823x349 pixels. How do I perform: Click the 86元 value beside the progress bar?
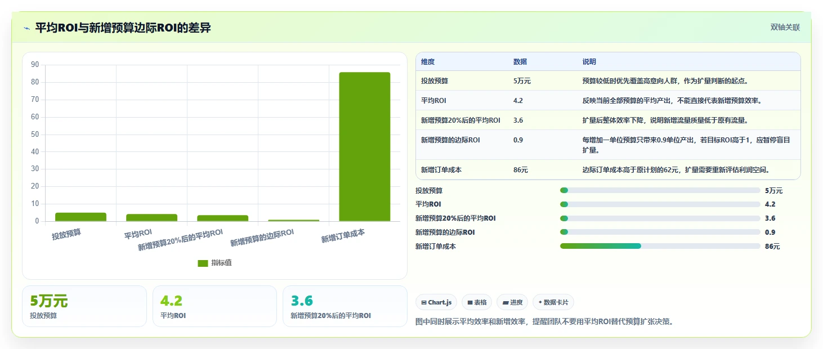[772, 246]
